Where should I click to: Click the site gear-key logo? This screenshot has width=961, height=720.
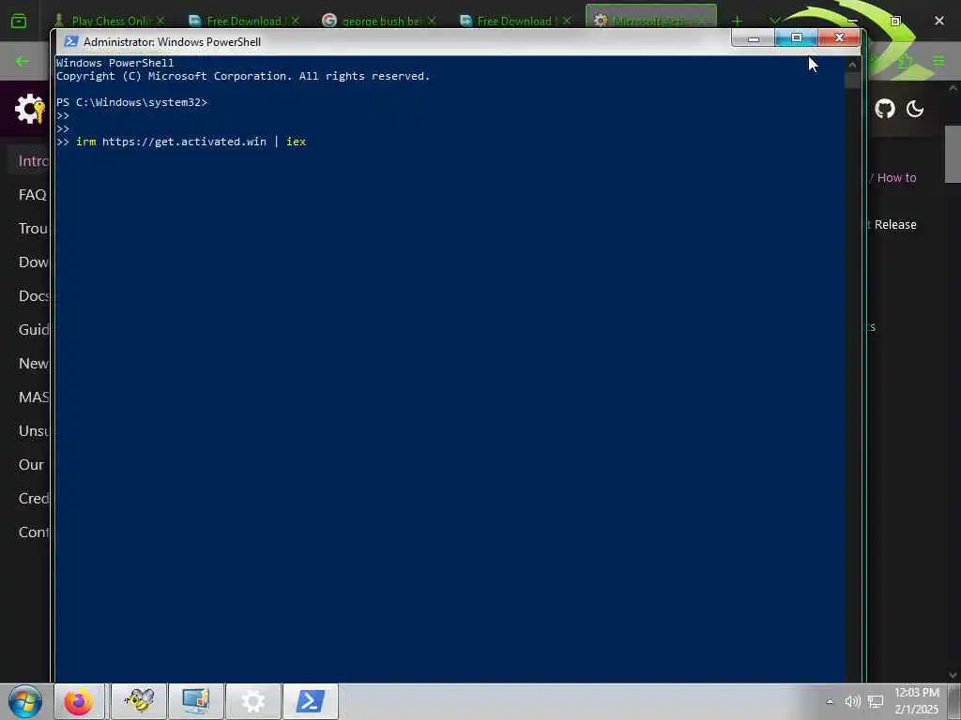[x=29, y=109]
